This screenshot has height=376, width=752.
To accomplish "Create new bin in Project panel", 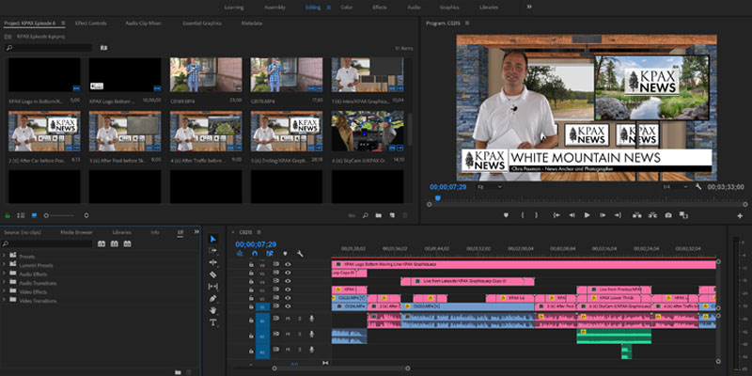I will coord(379,216).
